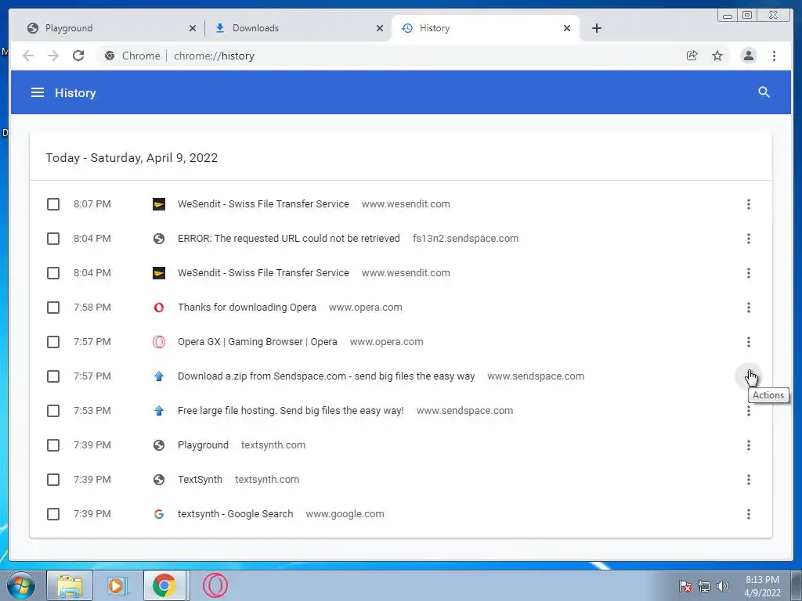
Task: Check the Free large file hosting checkbox
Action: click(53, 411)
